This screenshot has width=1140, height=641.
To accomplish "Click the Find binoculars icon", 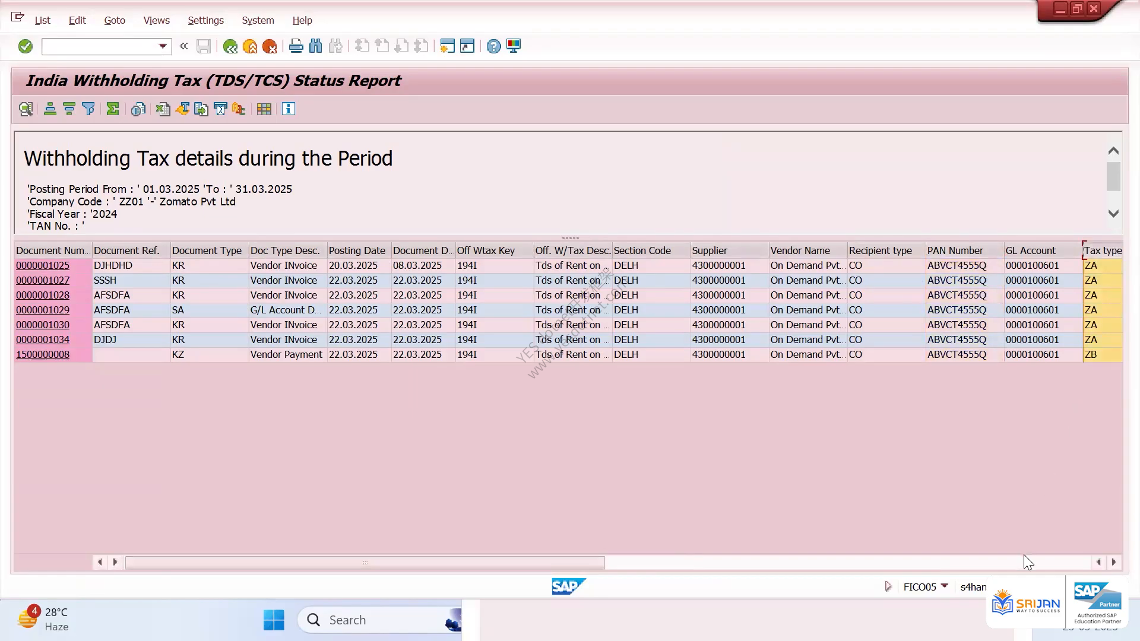I will pyautogui.click(x=316, y=46).
